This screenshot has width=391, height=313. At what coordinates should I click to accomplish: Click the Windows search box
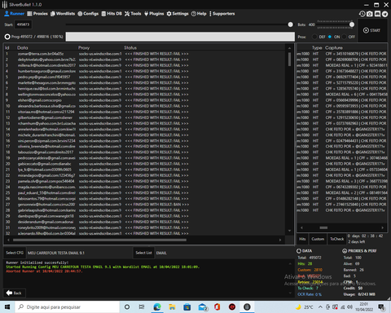[x=67, y=307]
